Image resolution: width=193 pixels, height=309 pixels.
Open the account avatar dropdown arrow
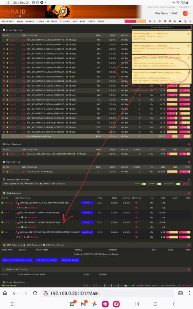tap(190, 14)
